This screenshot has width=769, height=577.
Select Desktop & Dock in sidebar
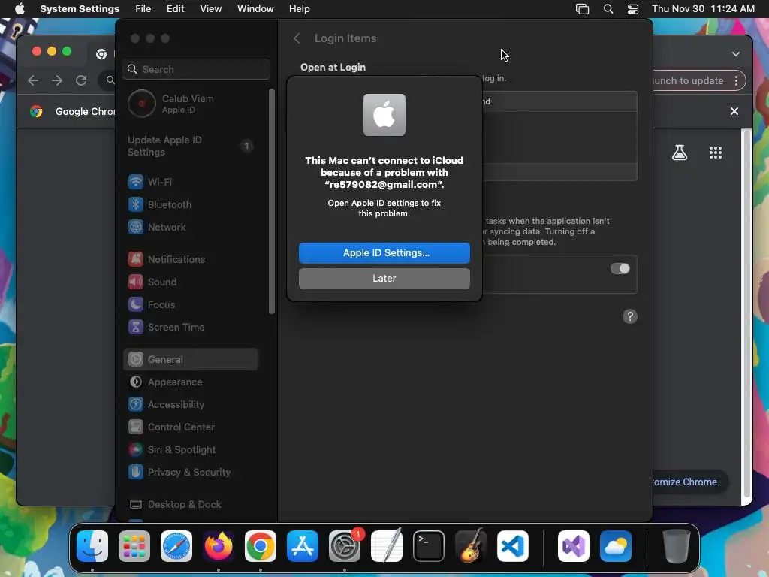[191, 505]
